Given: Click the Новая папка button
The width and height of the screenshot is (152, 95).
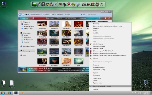Looking at the screenshot, I should pos(83,18).
